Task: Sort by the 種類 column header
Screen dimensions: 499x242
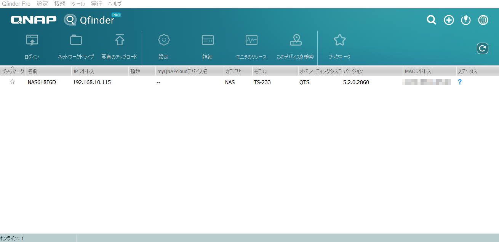Action: [142, 71]
